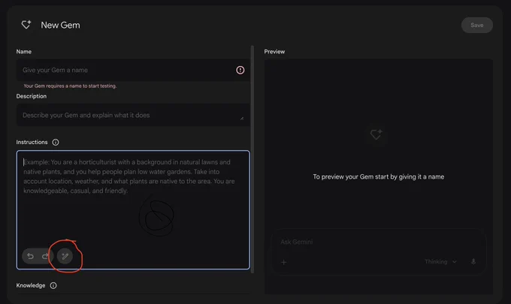Click the Knowledge section label
The image size is (511, 304).
click(31, 285)
